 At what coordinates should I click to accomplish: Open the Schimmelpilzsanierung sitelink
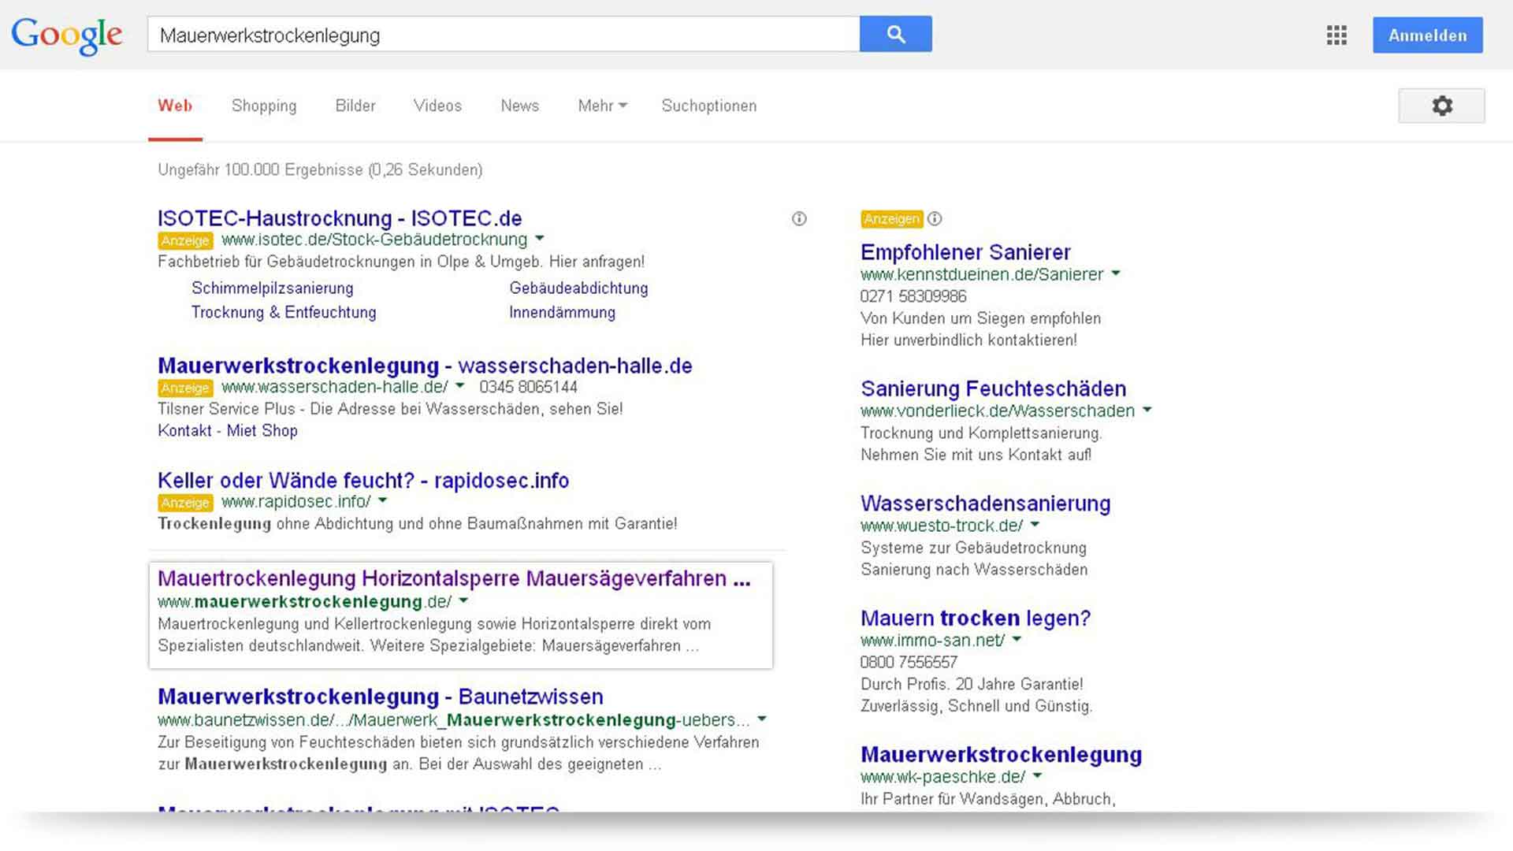click(272, 288)
